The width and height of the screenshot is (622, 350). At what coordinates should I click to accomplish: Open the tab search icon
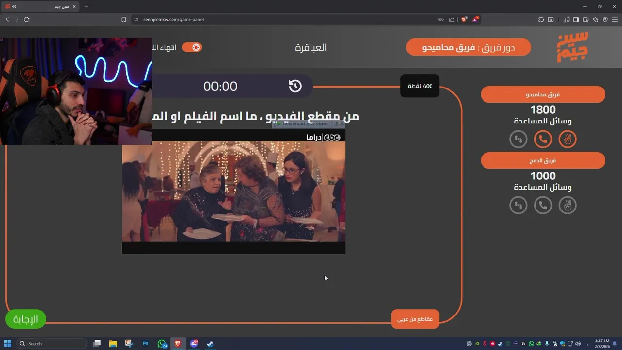(551, 19)
